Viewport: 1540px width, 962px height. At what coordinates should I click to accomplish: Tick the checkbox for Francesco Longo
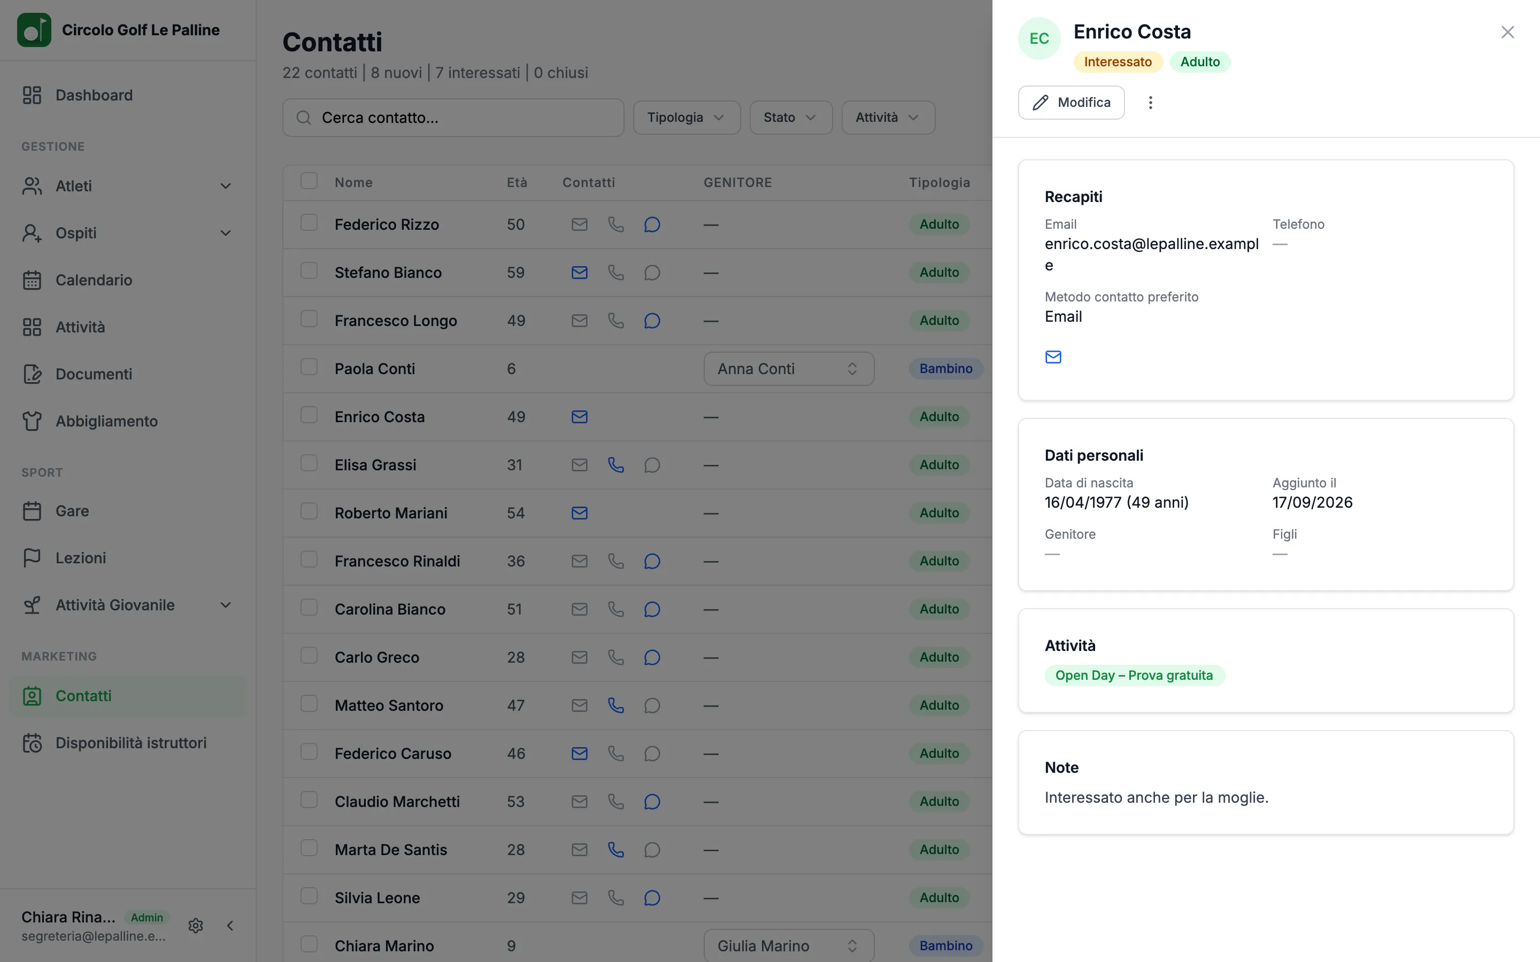(309, 319)
